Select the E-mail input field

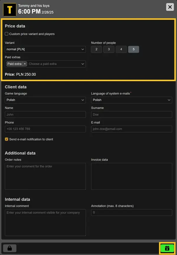point(132,129)
